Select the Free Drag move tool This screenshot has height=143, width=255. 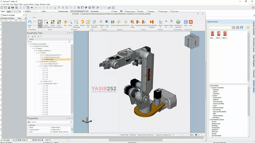(x=132, y=23)
